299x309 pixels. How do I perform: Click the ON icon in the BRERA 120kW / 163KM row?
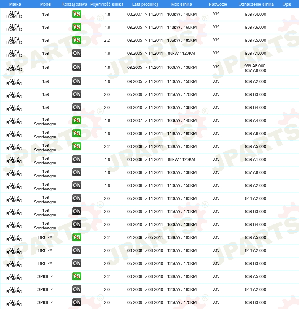tap(77, 250)
